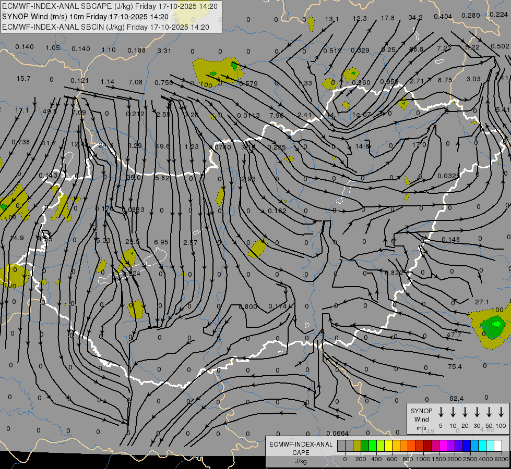Click the 50 m/s wind arrow in legend
The image size is (511, 469).
(489, 412)
